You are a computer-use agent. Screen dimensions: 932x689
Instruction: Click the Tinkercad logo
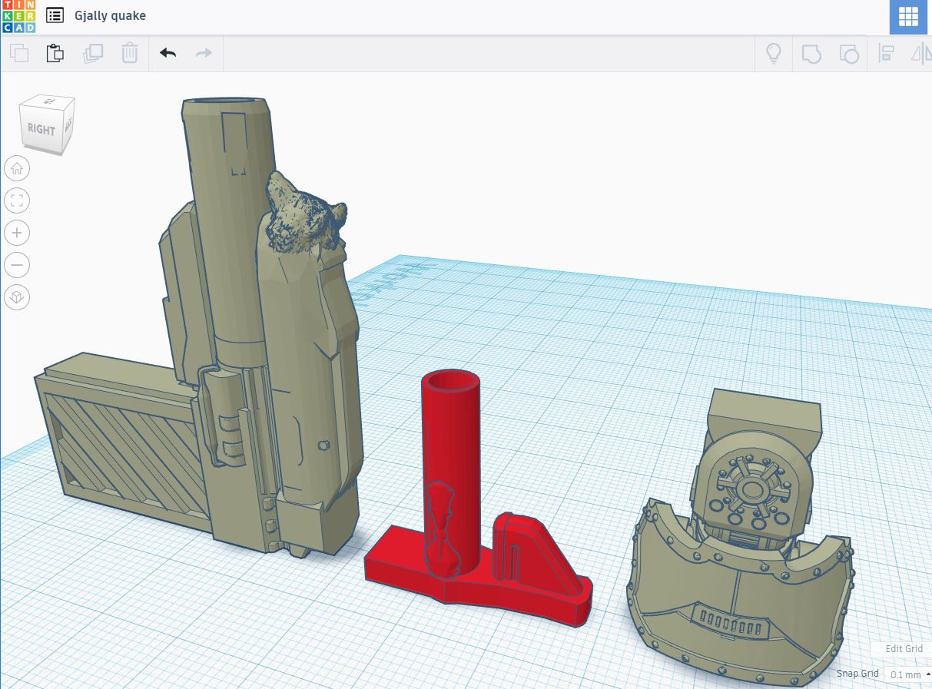[18, 16]
